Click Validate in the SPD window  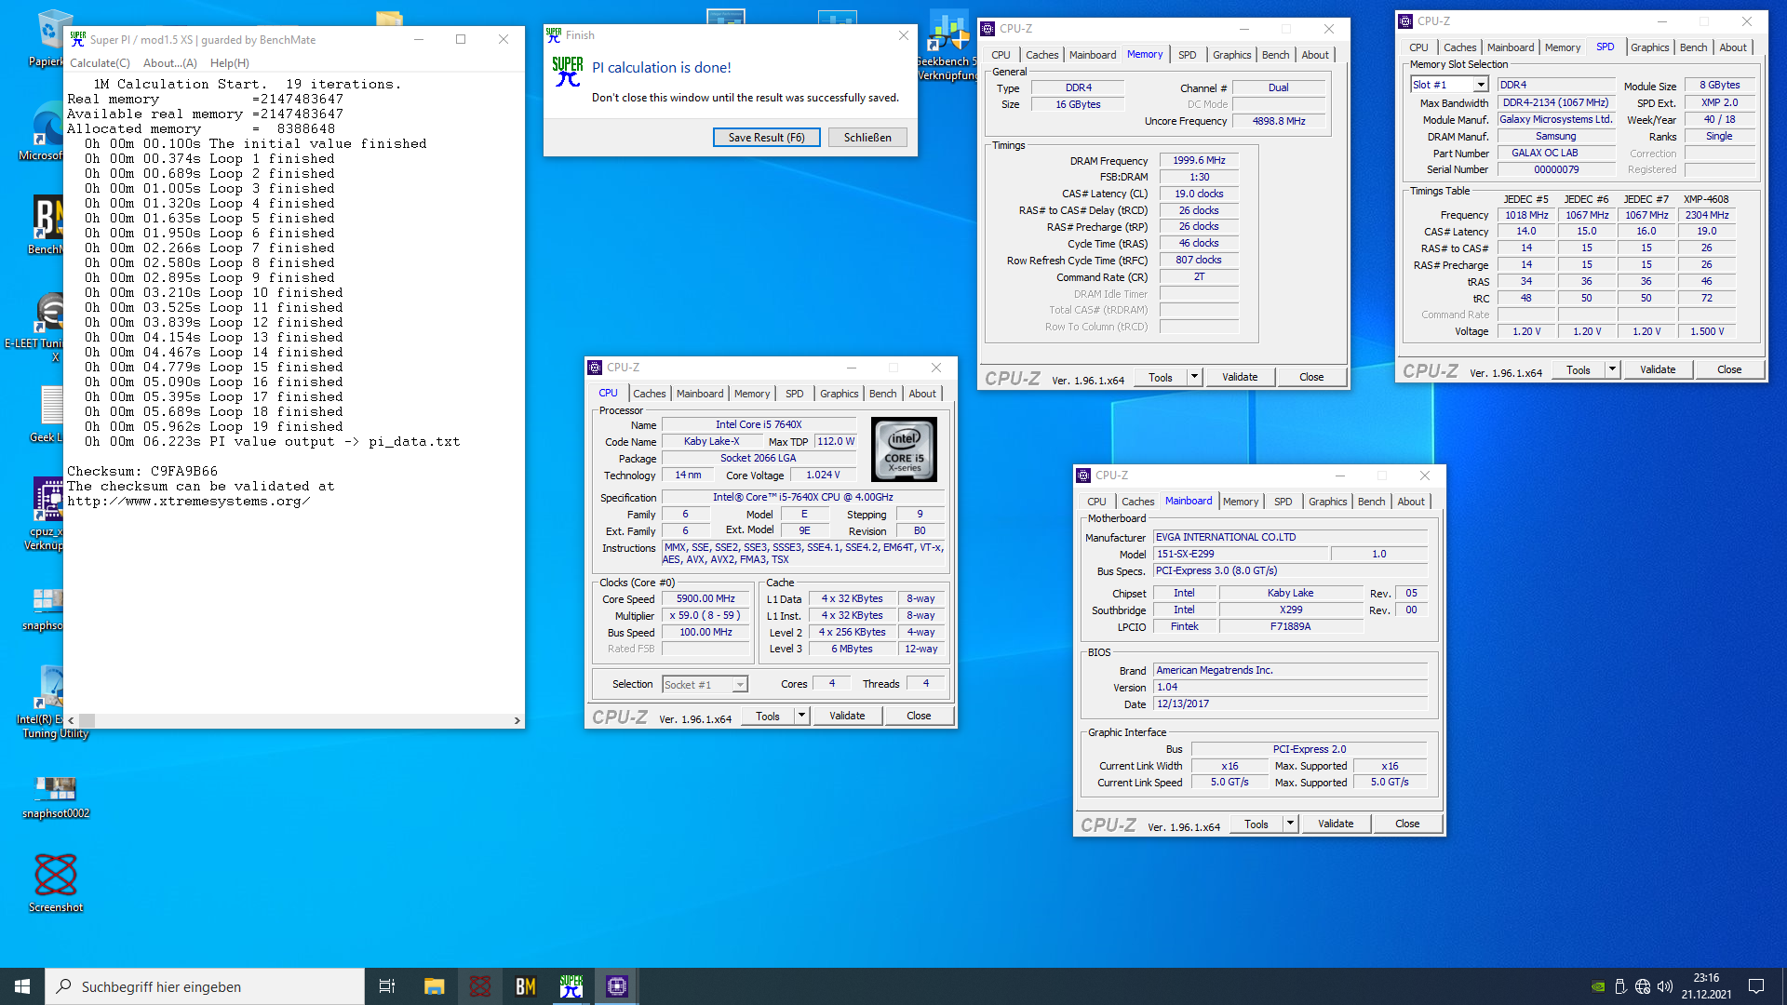(x=1657, y=369)
